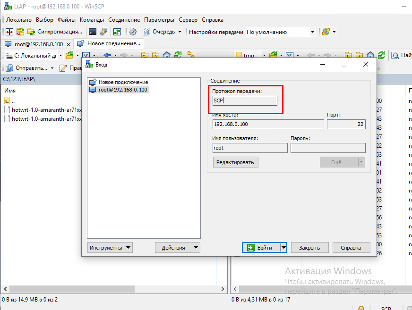This screenshot has width=412, height=310.
Task: Click Keep remote directory up to date icon
Action: point(117,32)
